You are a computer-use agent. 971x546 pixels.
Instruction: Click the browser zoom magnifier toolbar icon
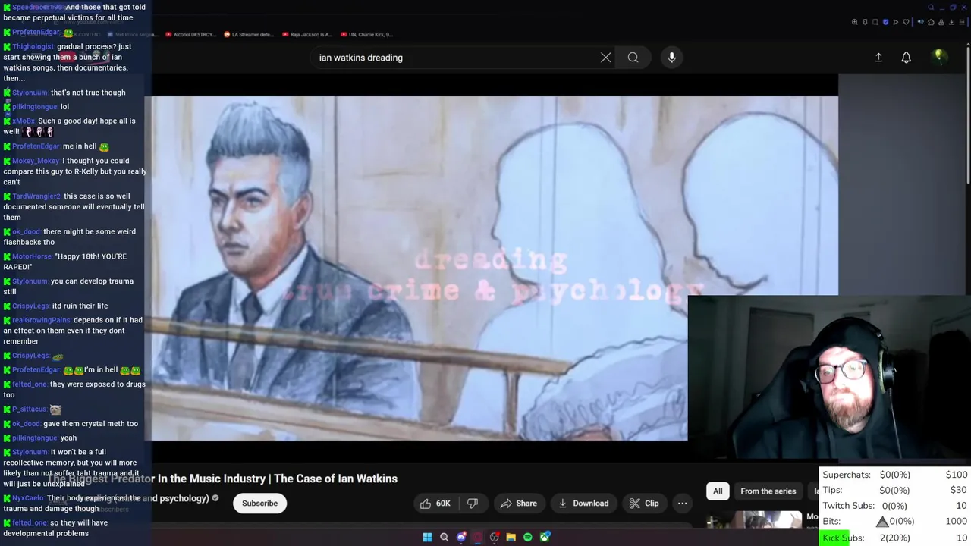point(855,22)
